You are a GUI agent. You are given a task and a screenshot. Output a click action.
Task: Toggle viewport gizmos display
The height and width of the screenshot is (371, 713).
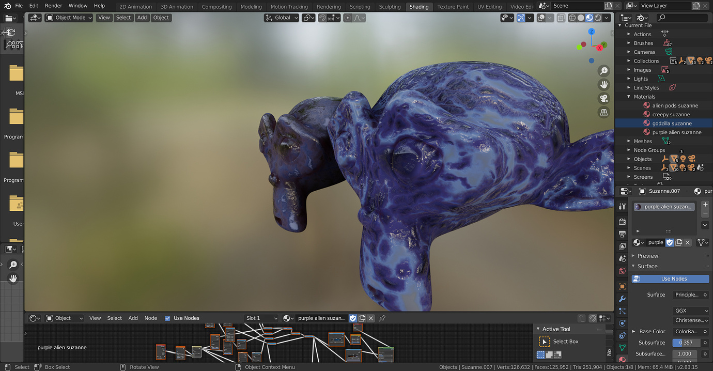pyautogui.click(x=521, y=18)
